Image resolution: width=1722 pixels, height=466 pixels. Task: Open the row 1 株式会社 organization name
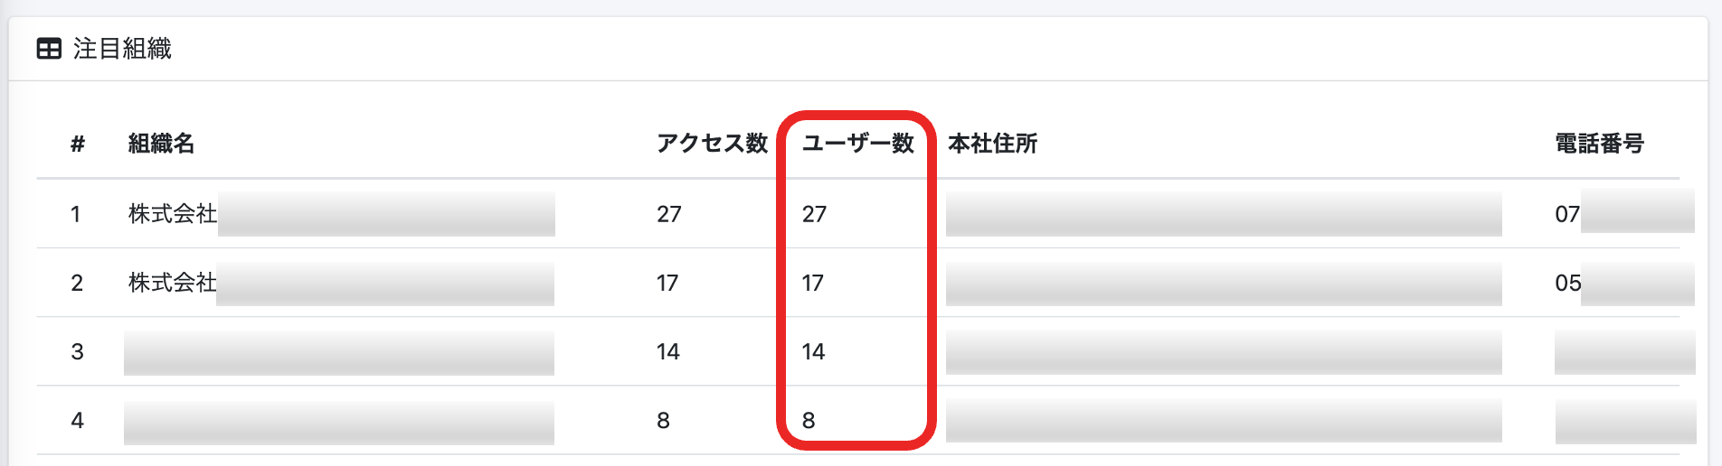click(x=341, y=214)
